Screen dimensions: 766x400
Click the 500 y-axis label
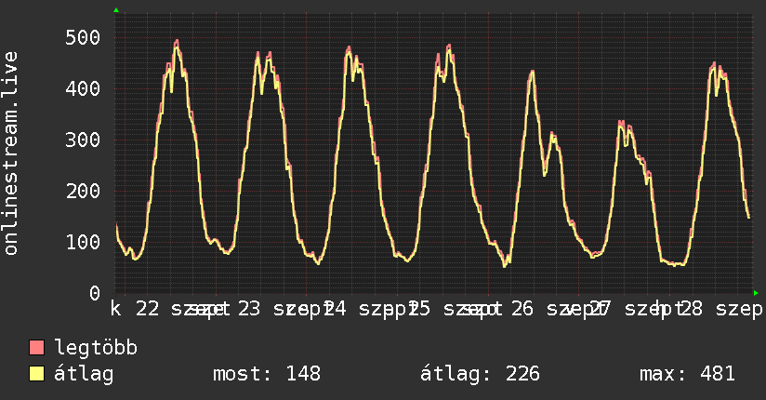(83, 37)
